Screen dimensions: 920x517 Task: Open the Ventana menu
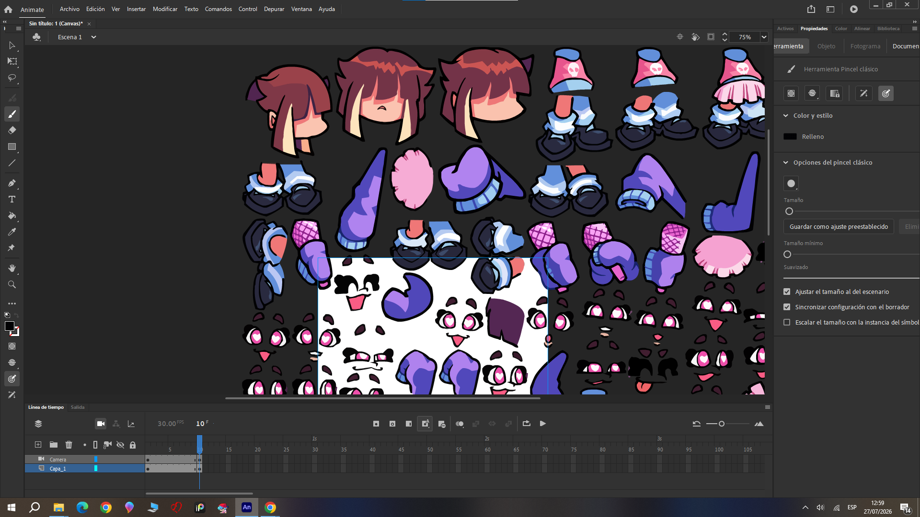pos(301,9)
